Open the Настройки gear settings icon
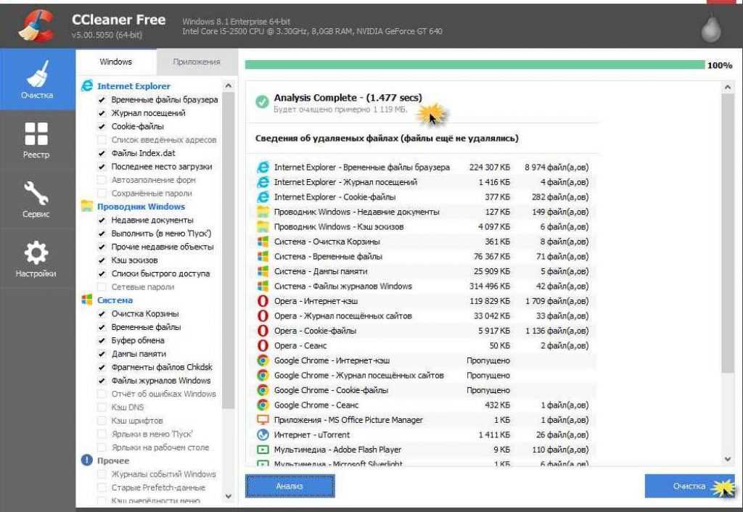The height and width of the screenshot is (512, 743). tap(36, 252)
